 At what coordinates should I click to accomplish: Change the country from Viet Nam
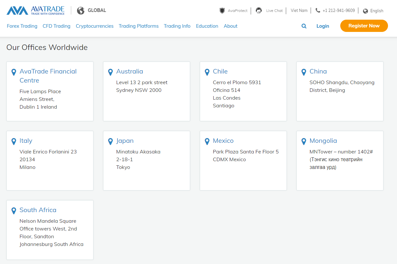[299, 11]
